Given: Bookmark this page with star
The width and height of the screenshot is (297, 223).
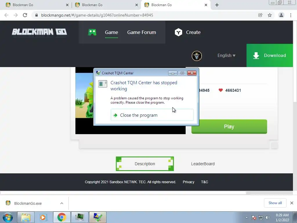Looking at the screenshot, I should (x=270, y=15).
